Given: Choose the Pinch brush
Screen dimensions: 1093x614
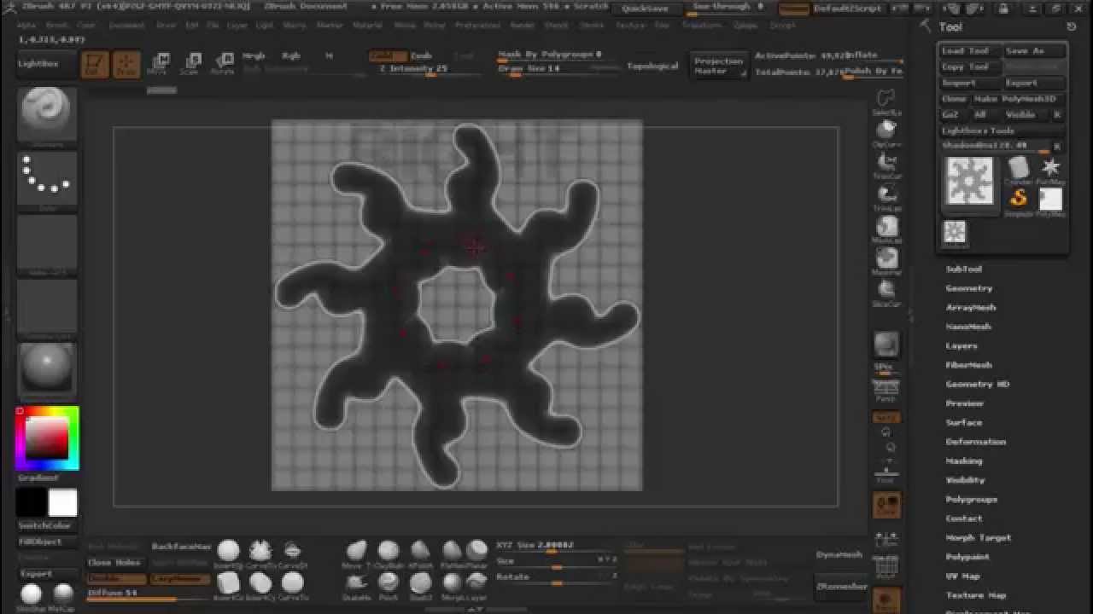Looking at the screenshot, I should point(389,585).
